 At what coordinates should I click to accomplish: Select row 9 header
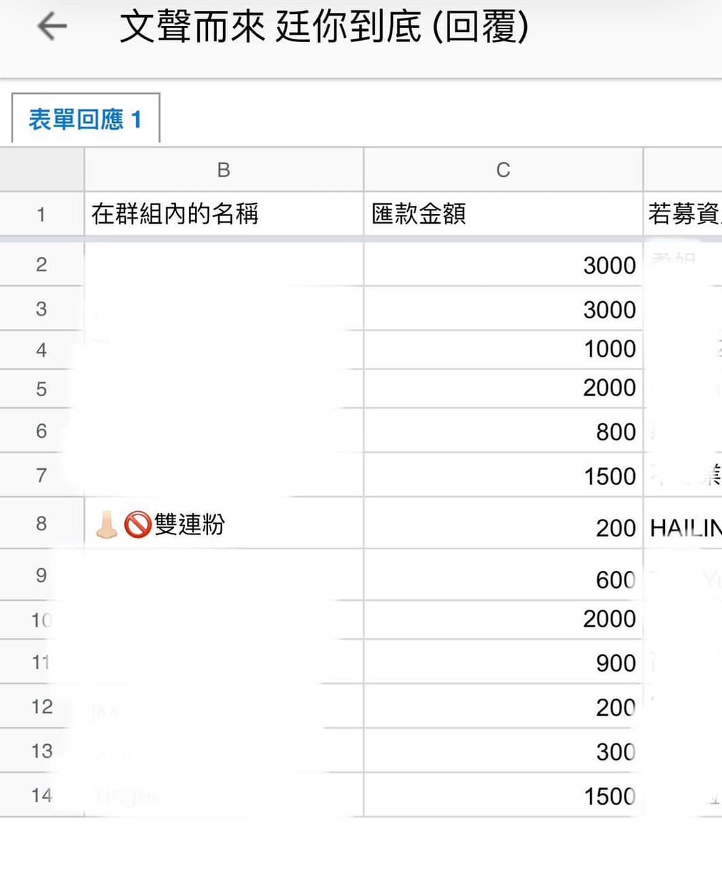point(41,575)
